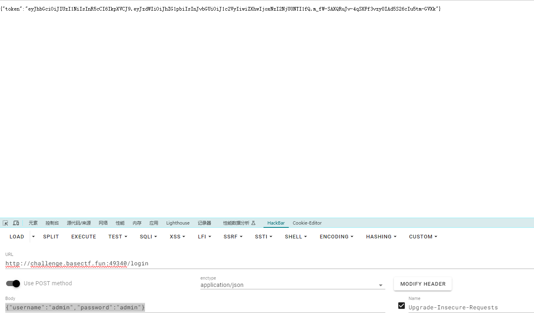Image resolution: width=534 pixels, height=313 pixels.
Task: Open the SSTI dropdown menu
Action: point(264,236)
